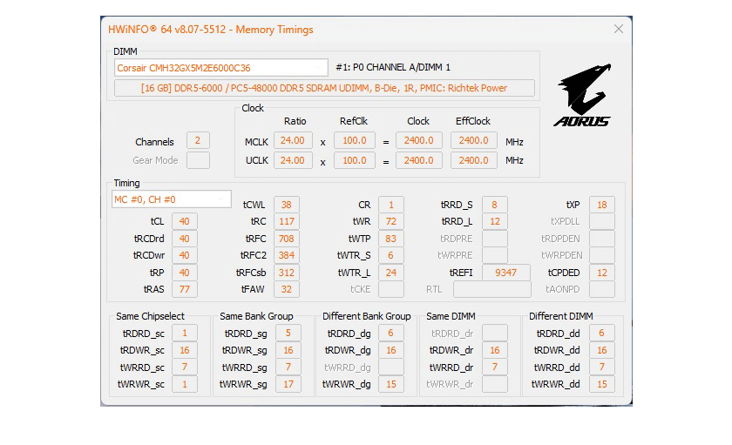Select the tRFC value 708
This screenshot has height=445, width=732.
287,238
